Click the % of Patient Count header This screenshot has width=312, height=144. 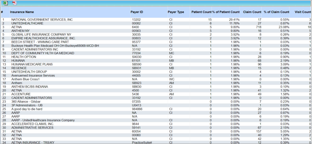click(x=226, y=12)
